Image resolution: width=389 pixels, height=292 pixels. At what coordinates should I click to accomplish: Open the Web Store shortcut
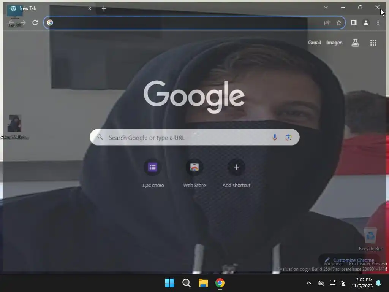point(194,173)
